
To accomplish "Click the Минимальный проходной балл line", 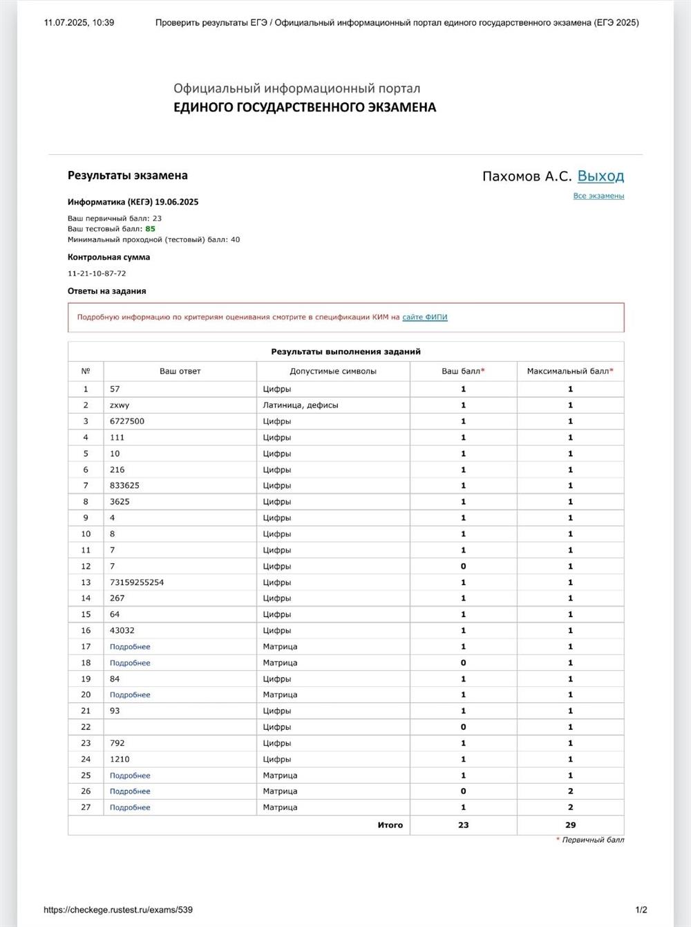I will [x=153, y=240].
